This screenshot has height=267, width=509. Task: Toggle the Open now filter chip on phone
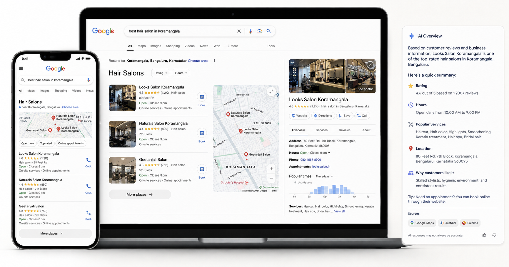[x=28, y=143]
